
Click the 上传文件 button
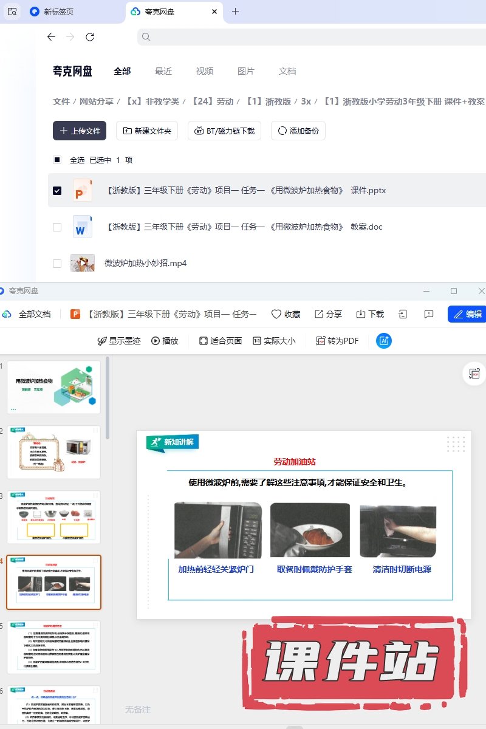point(80,131)
